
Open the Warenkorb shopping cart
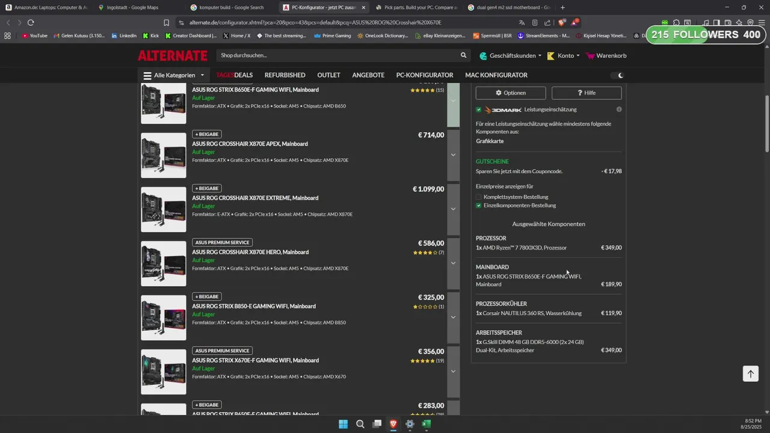click(x=606, y=55)
